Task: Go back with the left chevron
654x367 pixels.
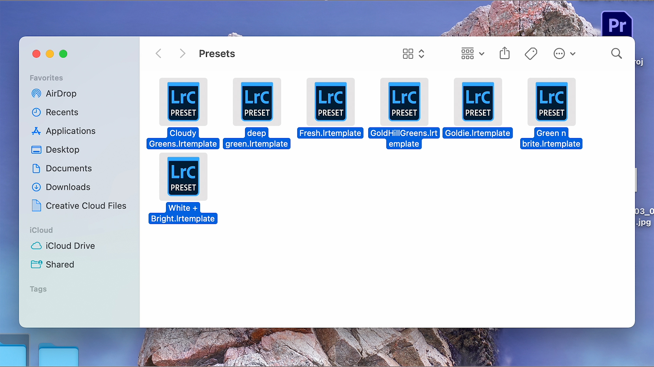Action: [158, 53]
